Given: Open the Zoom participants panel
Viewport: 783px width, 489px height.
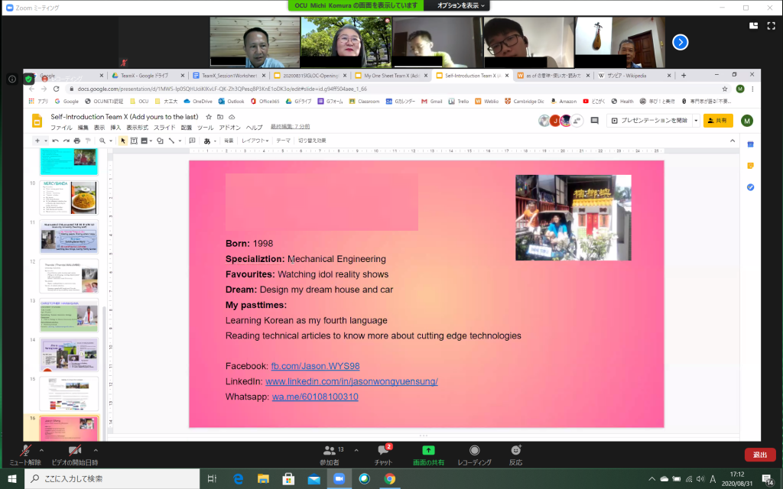Looking at the screenshot, I should (x=330, y=452).
